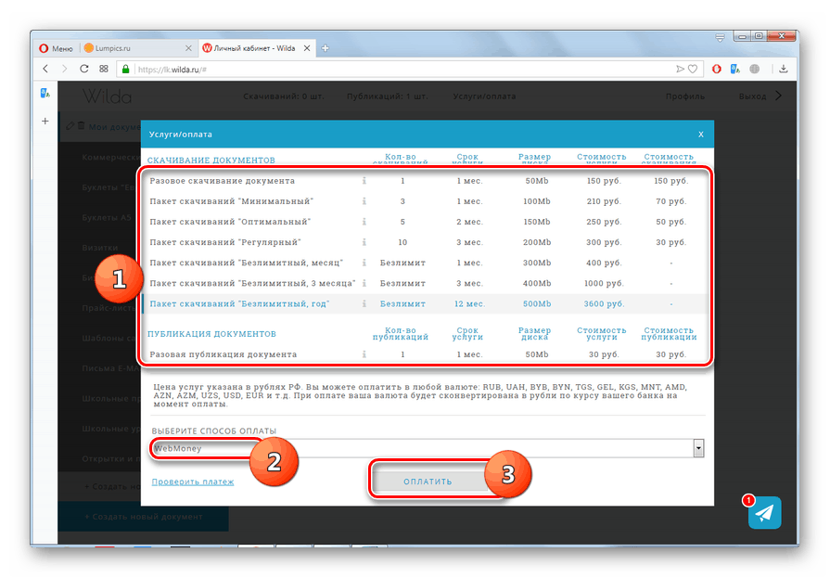Click the 3600 руб. price cell
Image resolution: width=830 pixels, height=578 pixels.
point(604,303)
